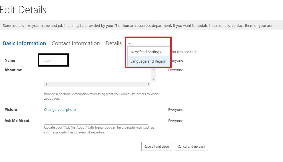Click the Picture label
Screen dimensions: 283x162
(11, 110)
